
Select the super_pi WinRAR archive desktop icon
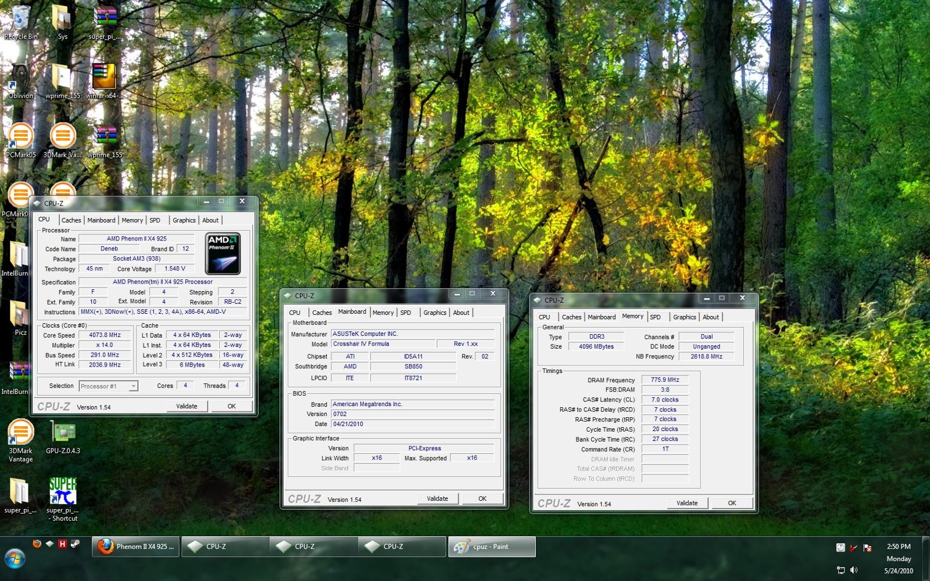pos(105,22)
